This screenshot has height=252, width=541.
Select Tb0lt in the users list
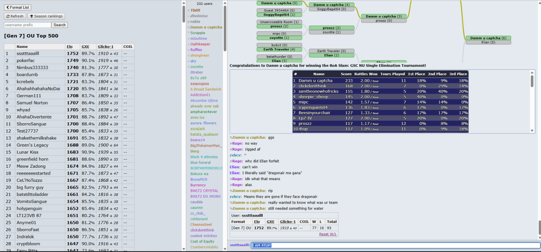pyautogui.click(x=195, y=10)
